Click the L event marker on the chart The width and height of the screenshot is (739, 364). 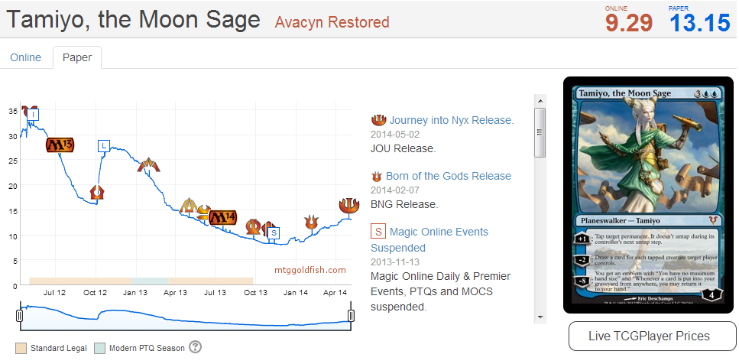click(104, 145)
